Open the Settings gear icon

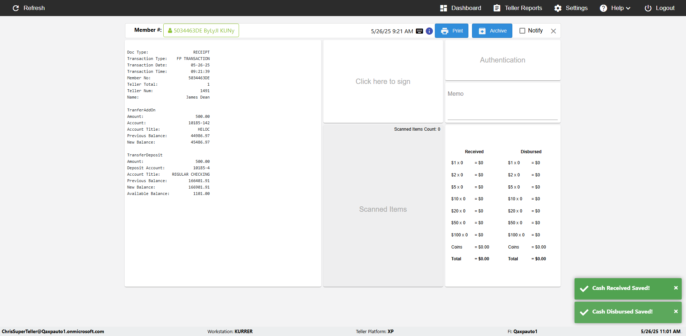[x=558, y=8]
